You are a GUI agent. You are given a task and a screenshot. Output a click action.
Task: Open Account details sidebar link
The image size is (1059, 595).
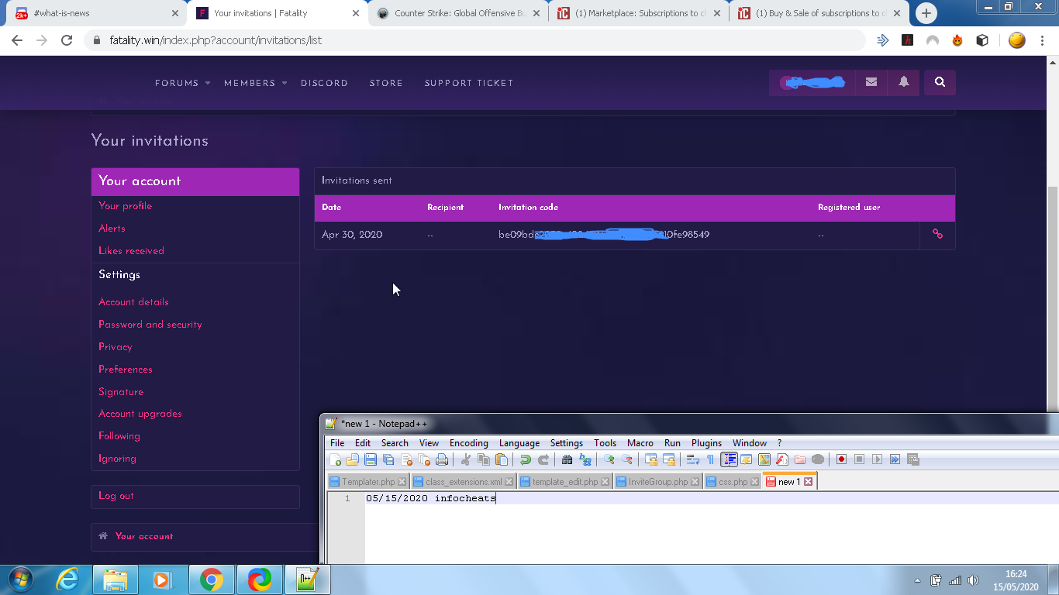[133, 302]
